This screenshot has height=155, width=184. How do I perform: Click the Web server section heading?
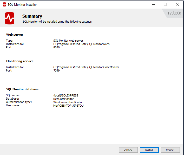(x=15, y=35)
